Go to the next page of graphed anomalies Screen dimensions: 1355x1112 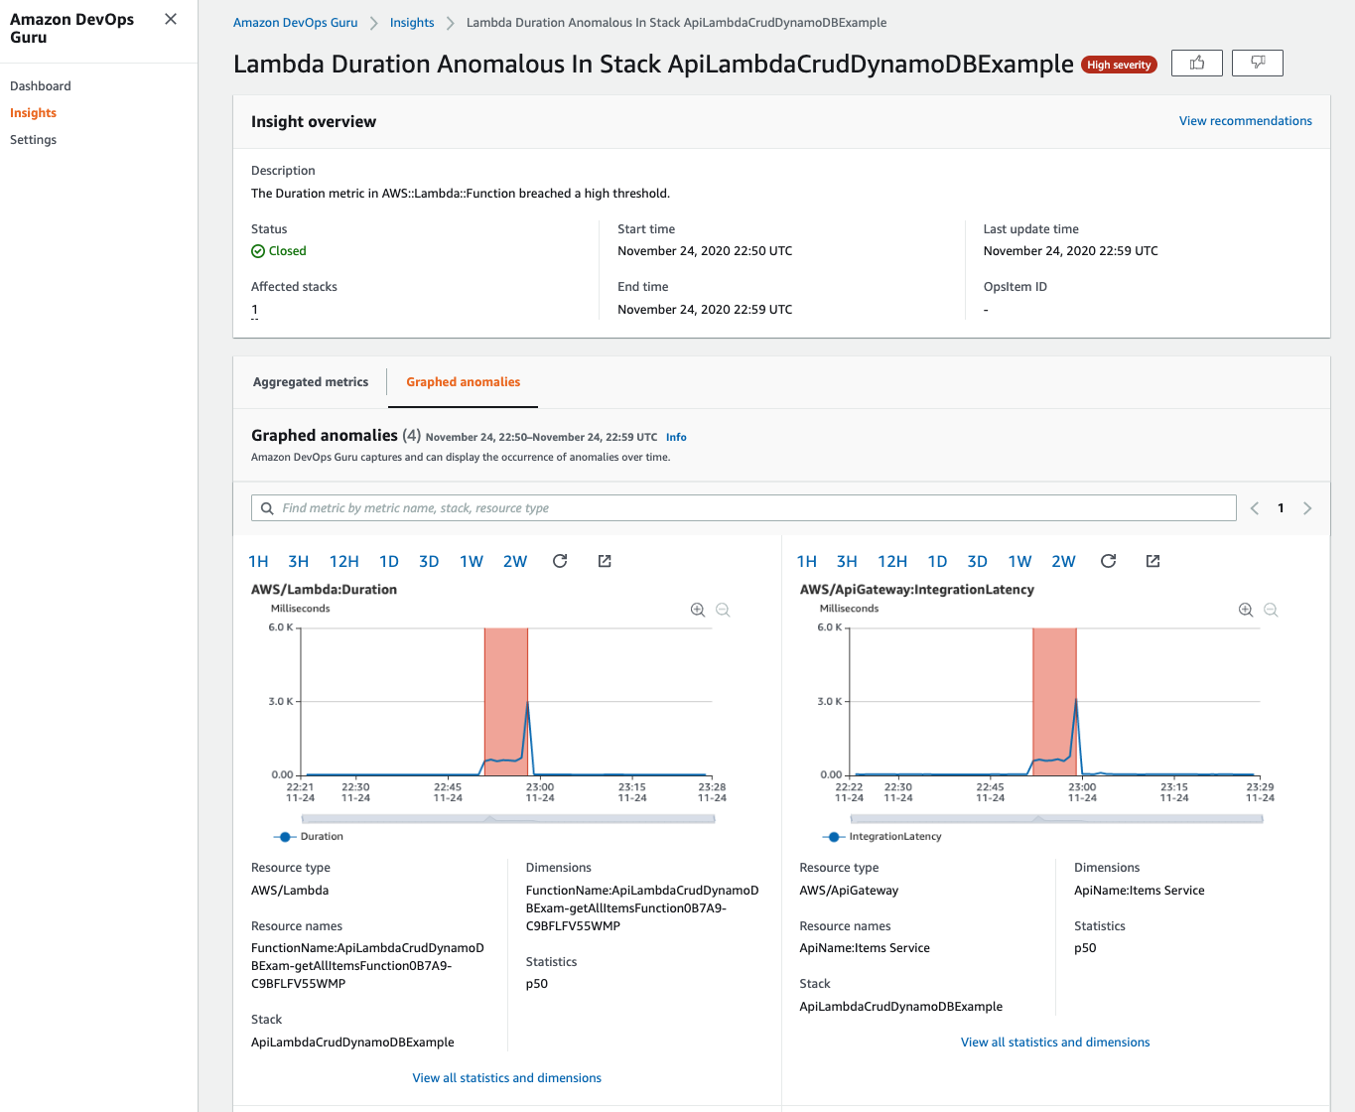coord(1307,507)
